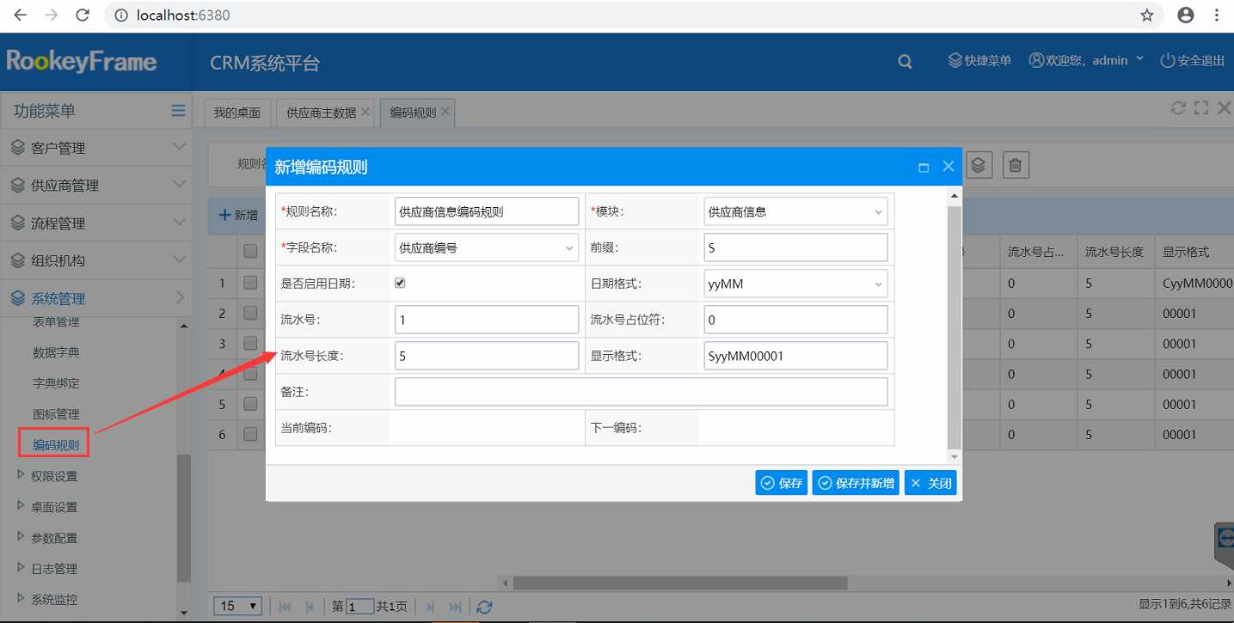1234x623 pixels.
Task: Click the 关闭 button in dialog
Action: pos(930,483)
